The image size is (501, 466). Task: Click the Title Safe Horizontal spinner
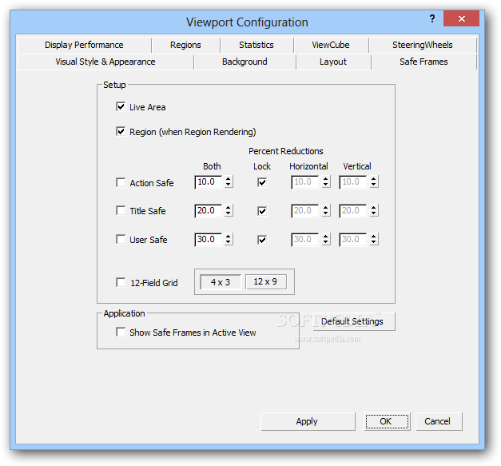tap(325, 211)
